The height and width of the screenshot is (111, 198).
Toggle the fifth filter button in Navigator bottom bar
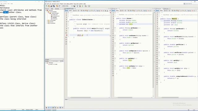click(55, 108)
